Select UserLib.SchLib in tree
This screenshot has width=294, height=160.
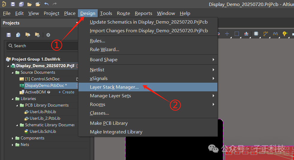click(43, 131)
